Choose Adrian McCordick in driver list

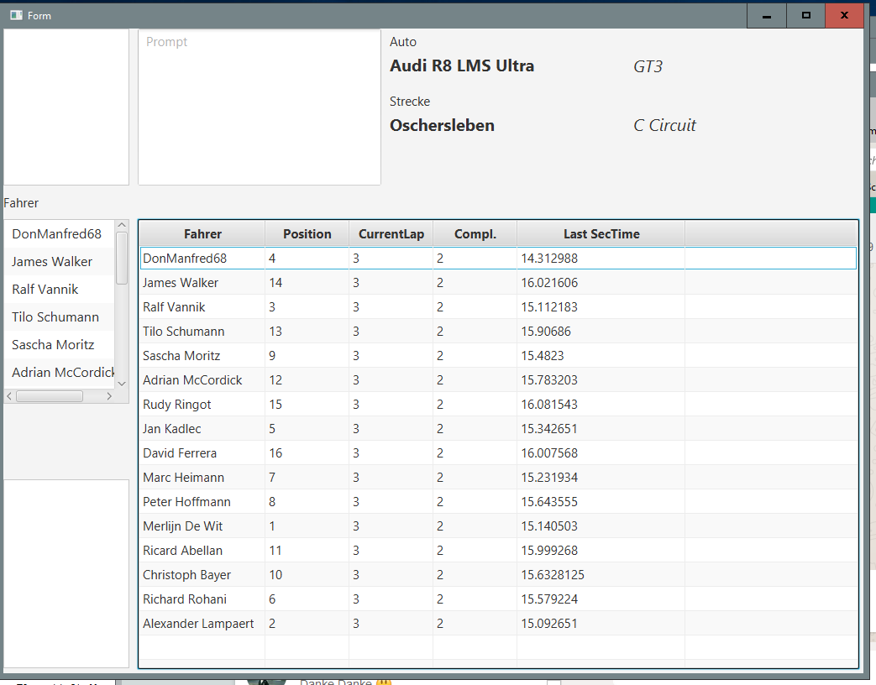pyautogui.click(x=63, y=373)
